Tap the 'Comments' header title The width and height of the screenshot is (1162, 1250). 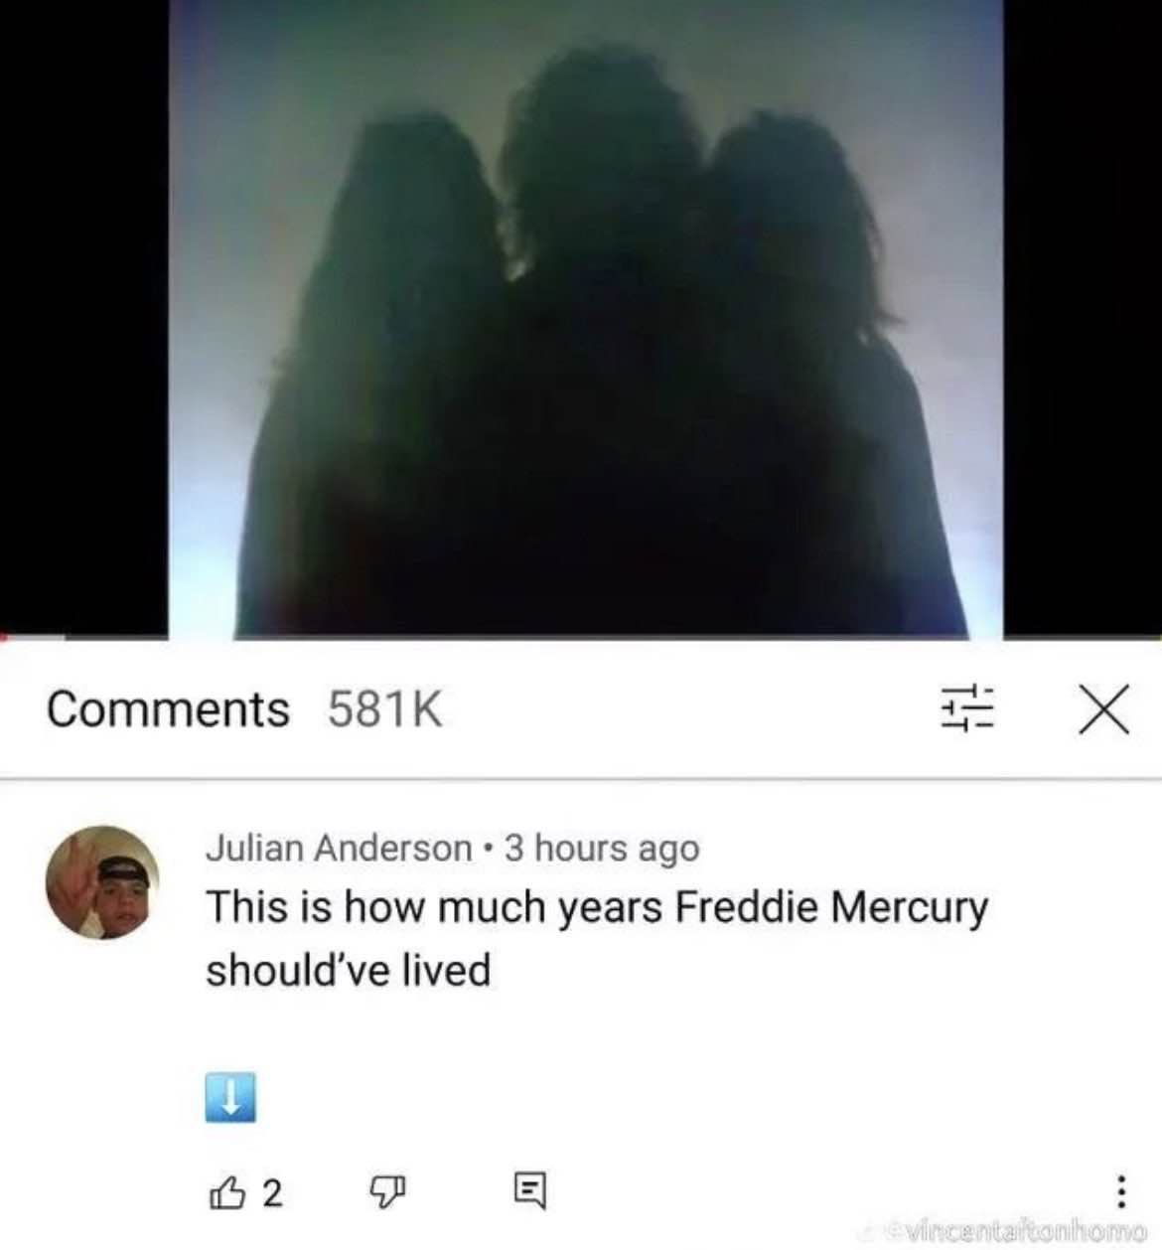click(x=168, y=708)
